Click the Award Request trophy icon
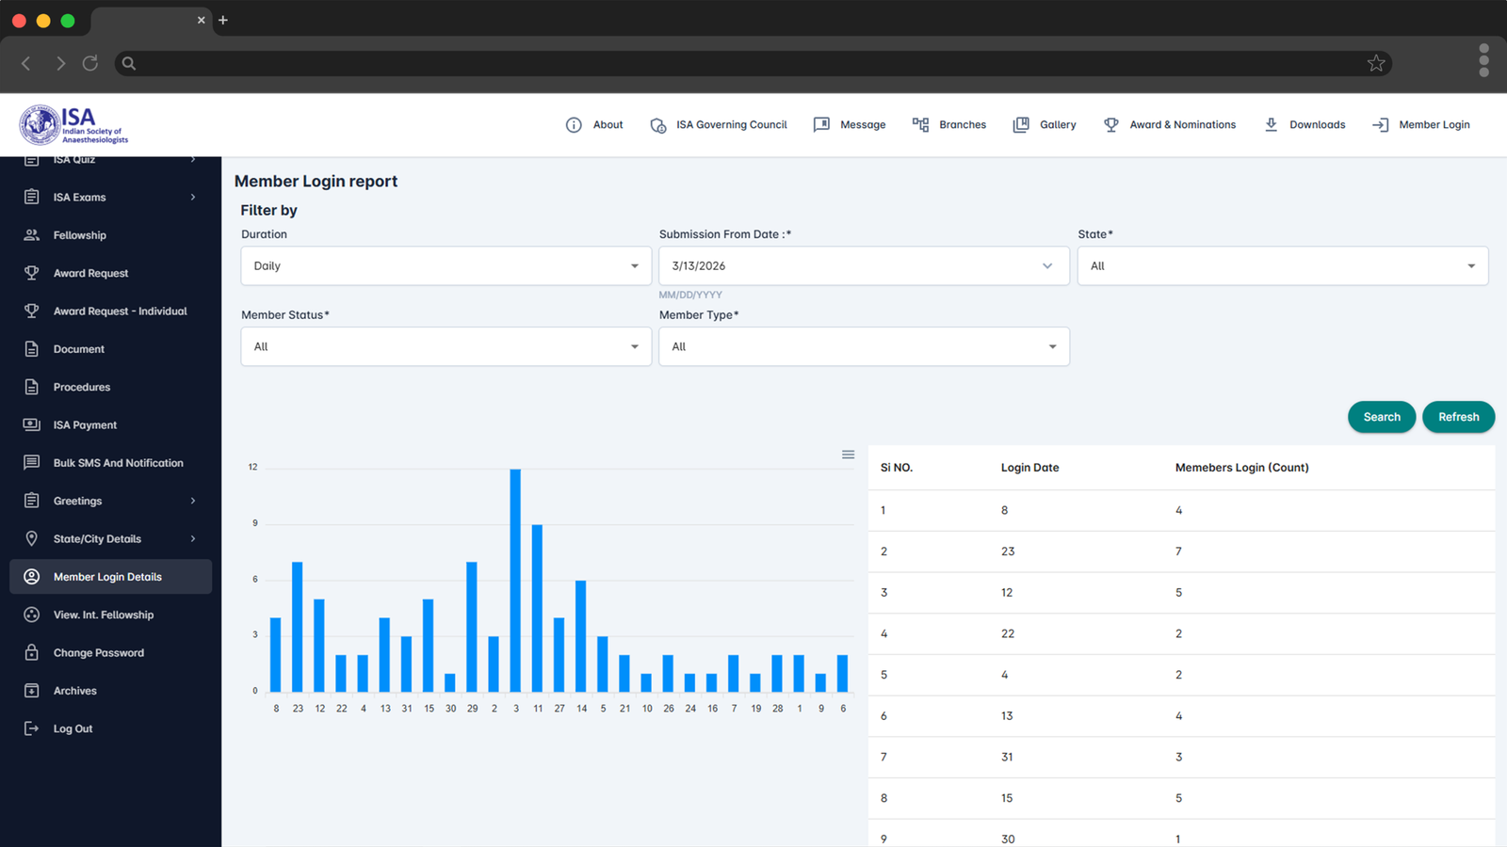1507x847 pixels. tap(31, 273)
